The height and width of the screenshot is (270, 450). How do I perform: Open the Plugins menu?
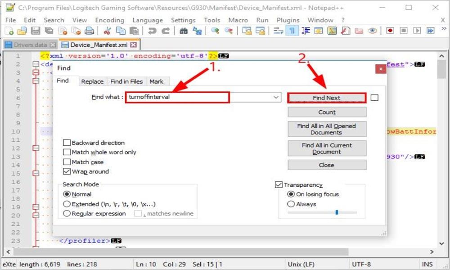click(288, 20)
